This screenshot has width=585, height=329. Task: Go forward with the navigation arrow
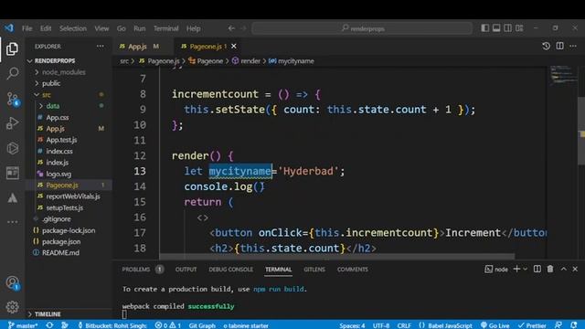point(243,28)
